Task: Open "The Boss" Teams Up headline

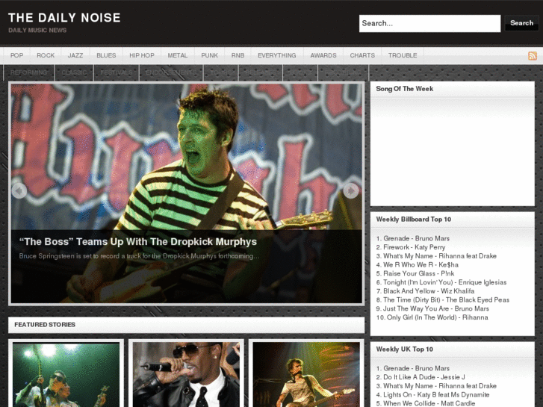Action: tap(138, 241)
